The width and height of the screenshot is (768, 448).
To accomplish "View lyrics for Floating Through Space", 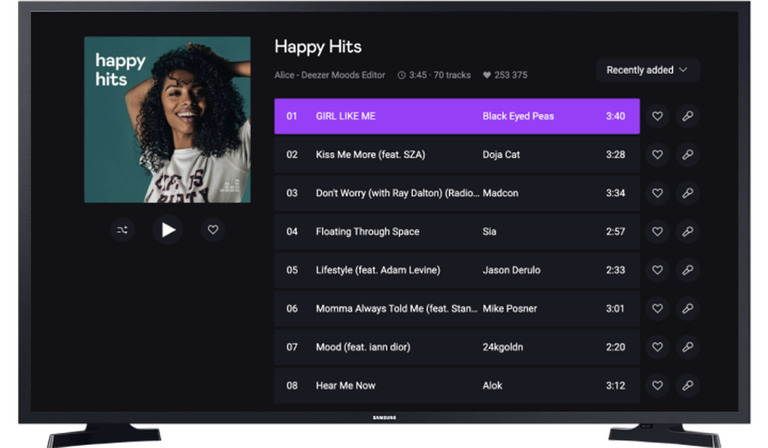I will click(x=687, y=232).
